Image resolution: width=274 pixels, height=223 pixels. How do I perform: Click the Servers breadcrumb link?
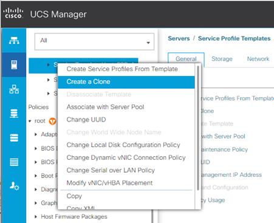coord(179,38)
